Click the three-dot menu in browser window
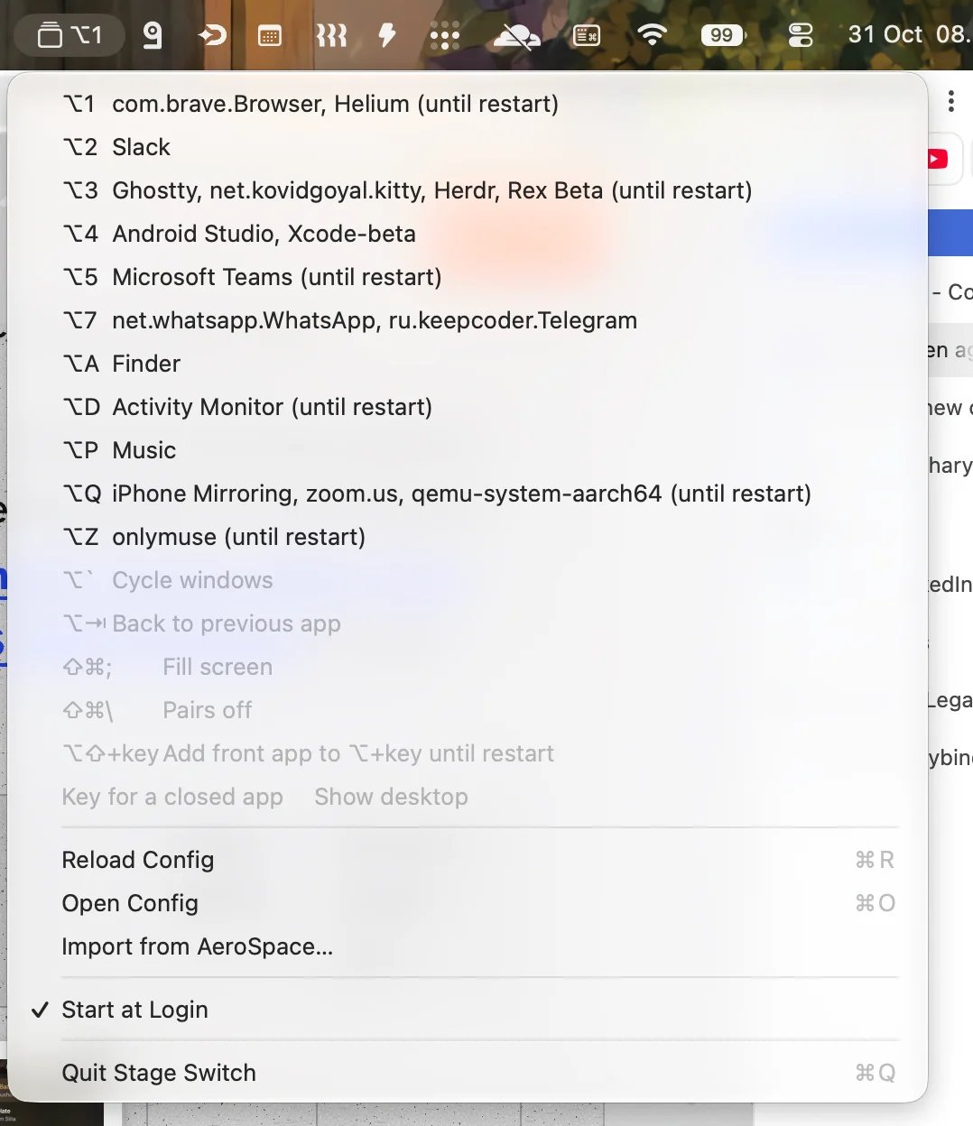 pos(951,101)
